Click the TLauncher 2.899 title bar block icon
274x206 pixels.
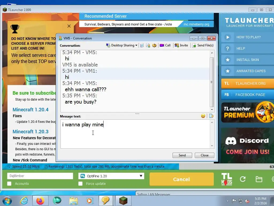coord(5,10)
